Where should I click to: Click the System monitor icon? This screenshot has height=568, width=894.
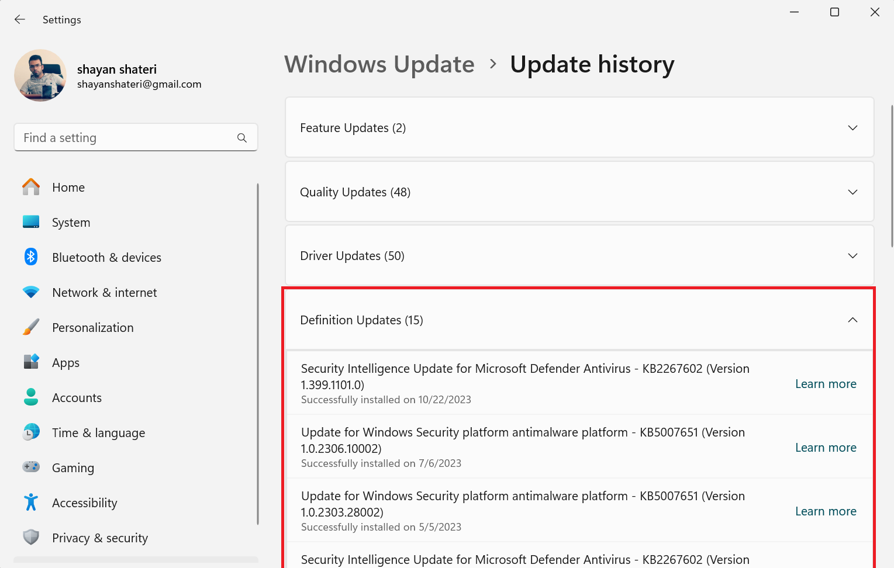31,222
